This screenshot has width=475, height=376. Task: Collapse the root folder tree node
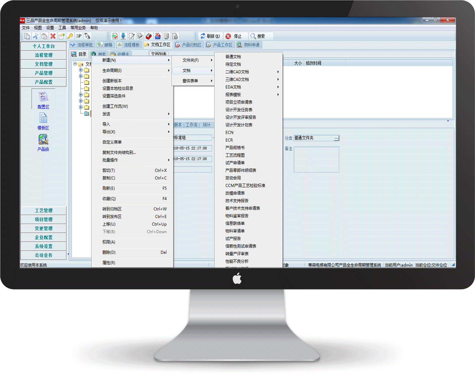coord(75,64)
